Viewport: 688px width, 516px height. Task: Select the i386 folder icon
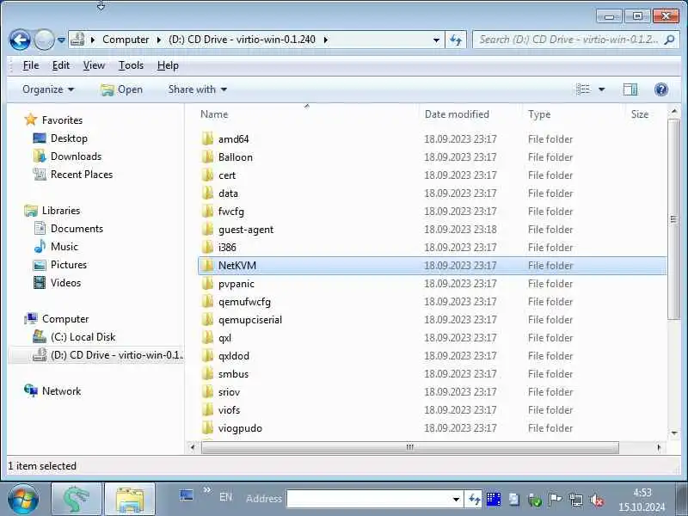pyautogui.click(x=207, y=247)
